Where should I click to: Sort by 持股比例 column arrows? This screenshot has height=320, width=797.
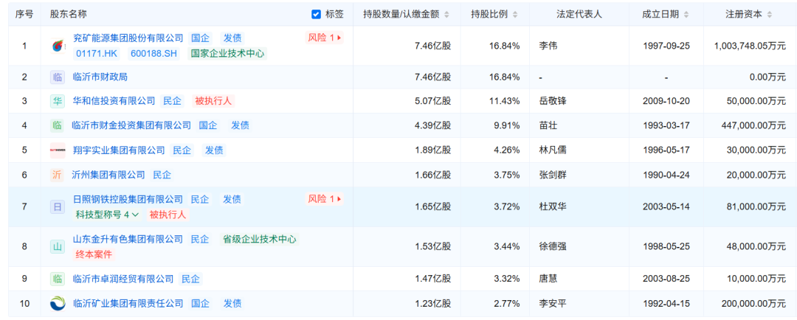(x=517, y=15)
